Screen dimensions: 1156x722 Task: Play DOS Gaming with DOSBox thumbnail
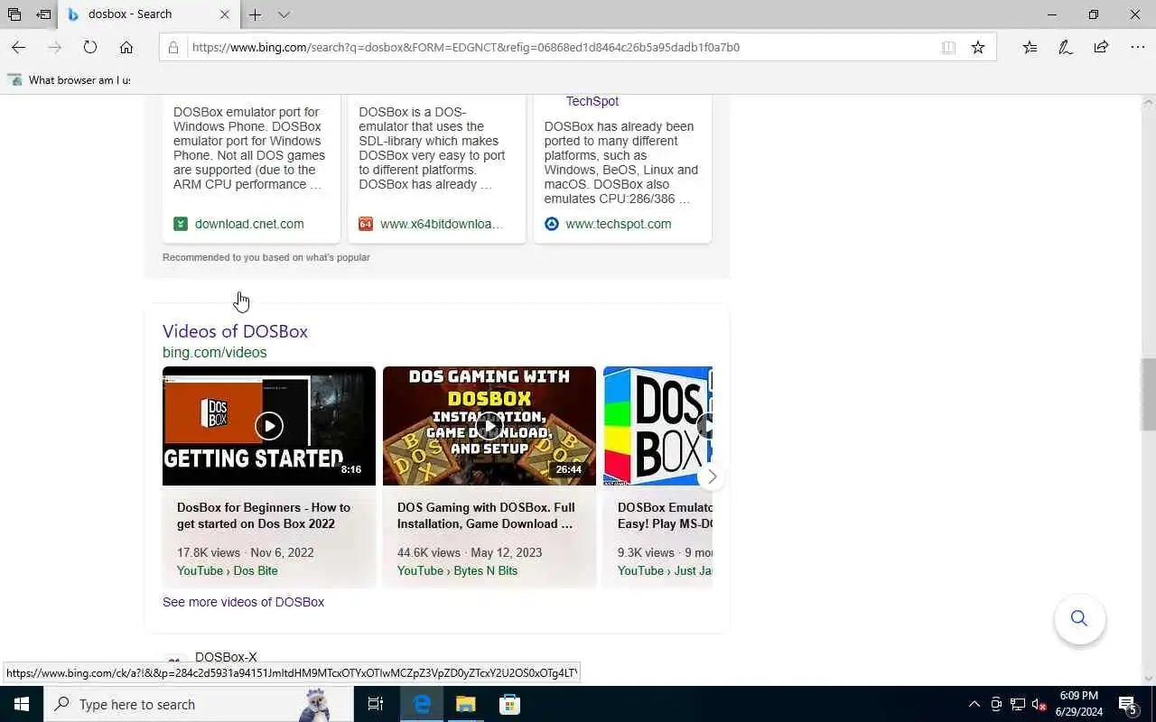tap(489, 426)
